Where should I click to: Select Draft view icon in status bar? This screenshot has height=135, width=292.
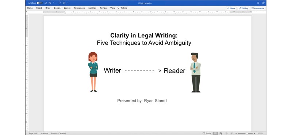[231, 133]
